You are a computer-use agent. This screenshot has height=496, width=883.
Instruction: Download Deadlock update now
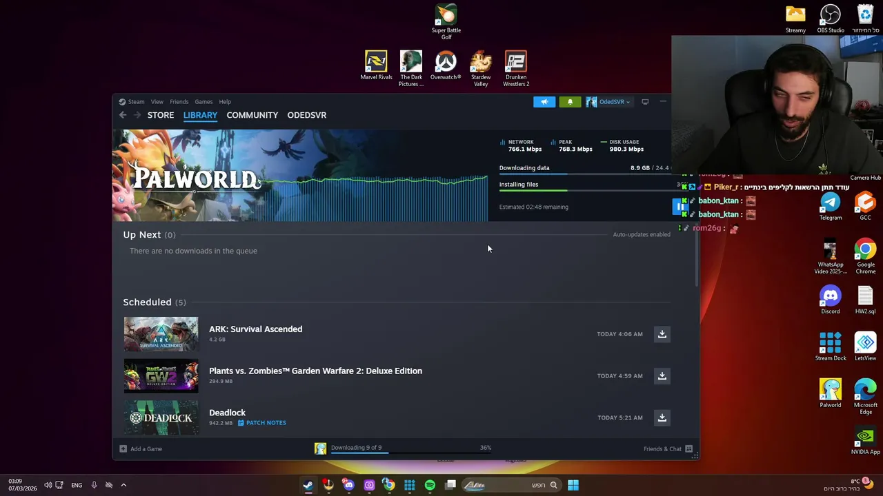pyautogui.click(x=662, y=417)
